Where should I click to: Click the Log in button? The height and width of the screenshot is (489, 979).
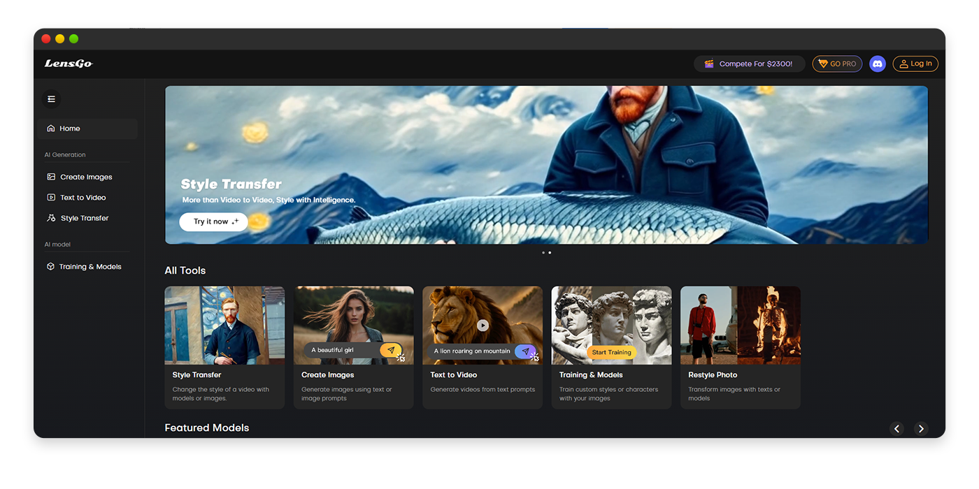(915, 64)
